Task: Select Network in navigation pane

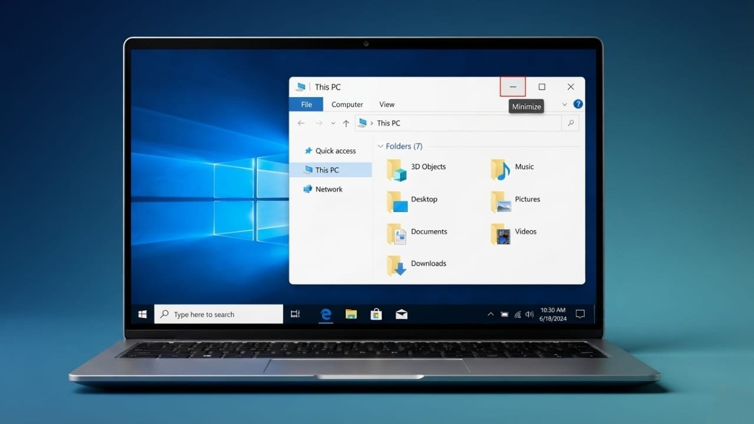Action: click(x=323, y=189)
